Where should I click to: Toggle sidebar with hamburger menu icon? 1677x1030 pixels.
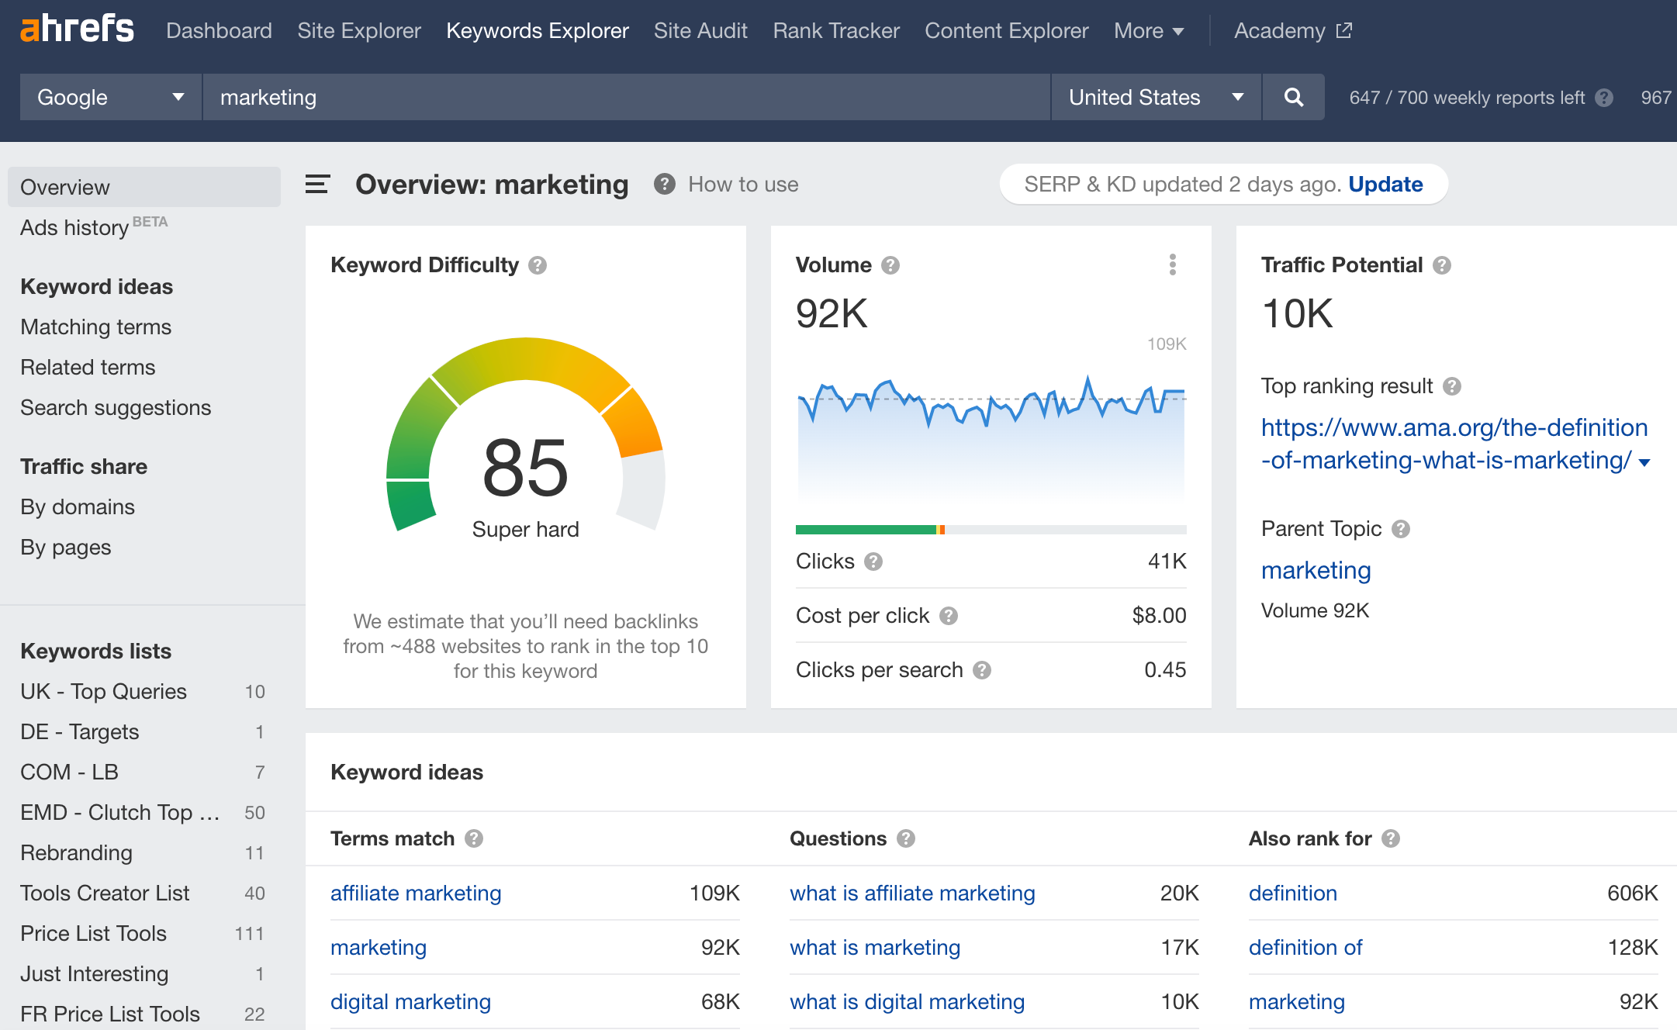pyautogui.click(x=317, y=185)
